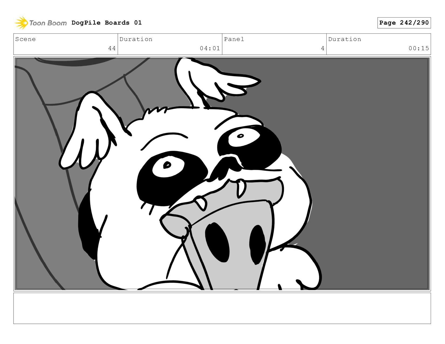Image resolution: width=445 pixels, height=344 pixels.
Task: Select the 'Scene' header label
Action: tap(25, 39)
